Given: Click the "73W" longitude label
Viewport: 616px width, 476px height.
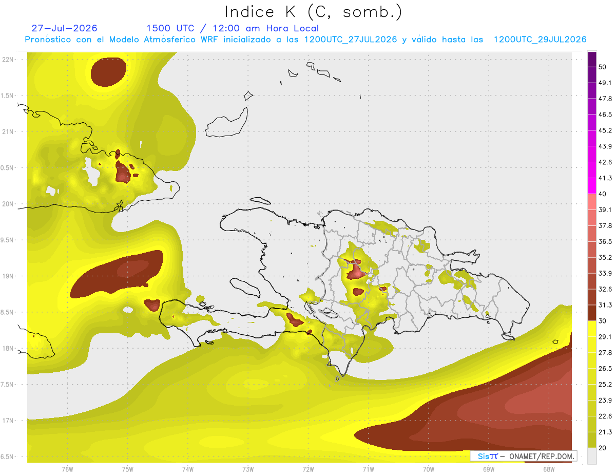Looking at the screenshot, I should coord(248,469).
